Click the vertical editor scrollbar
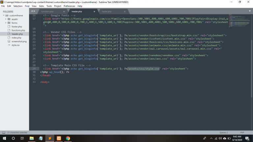This screenshot has height=142, width=253. [x=252, y=68]
